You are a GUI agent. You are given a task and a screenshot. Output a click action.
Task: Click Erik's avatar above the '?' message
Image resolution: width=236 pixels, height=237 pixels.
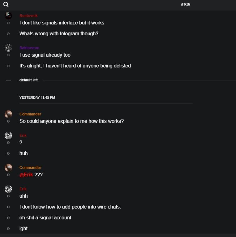(x=8, y=136)
